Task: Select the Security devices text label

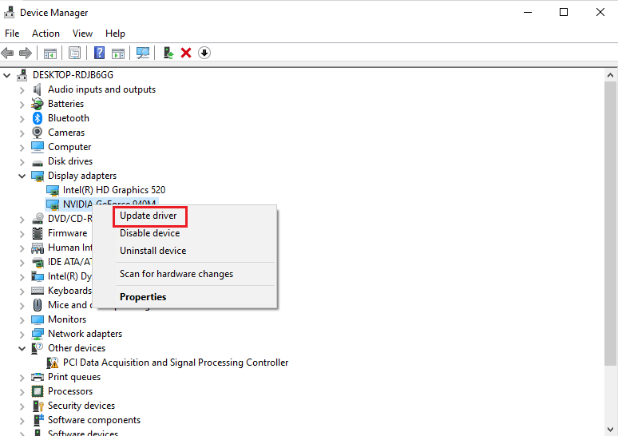Action: click(x=81, y=406)
